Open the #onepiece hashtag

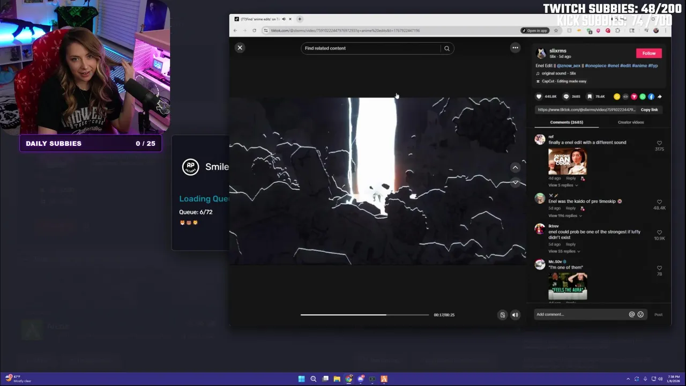click(x=595, y=65)
